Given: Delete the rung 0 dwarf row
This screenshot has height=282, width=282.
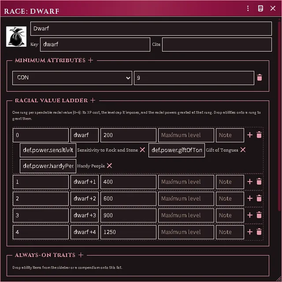Looking at the screenshot, I should [x=259, y=135].
